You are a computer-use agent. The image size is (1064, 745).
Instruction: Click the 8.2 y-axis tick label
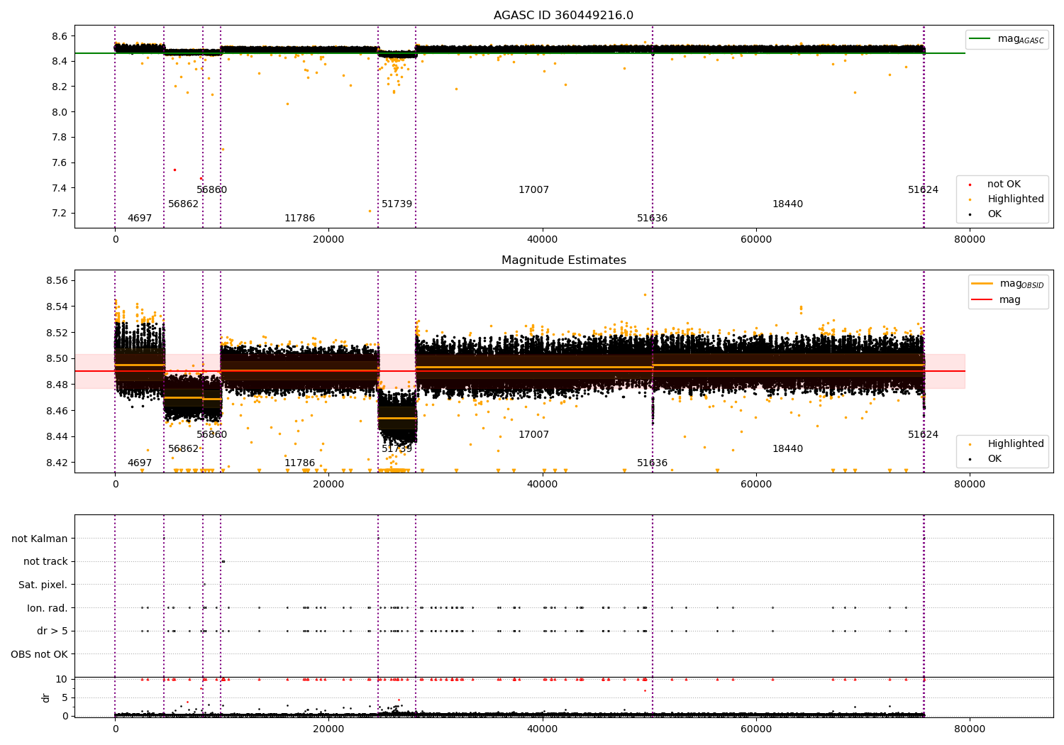60,87
